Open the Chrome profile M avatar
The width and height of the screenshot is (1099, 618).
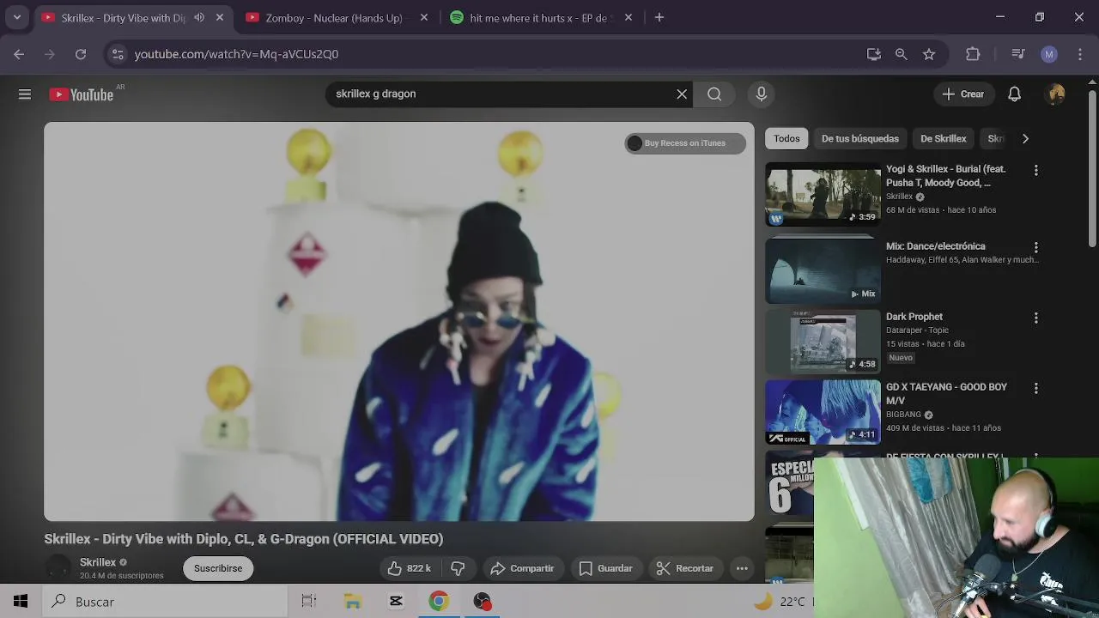click(x=1048, y=54)
